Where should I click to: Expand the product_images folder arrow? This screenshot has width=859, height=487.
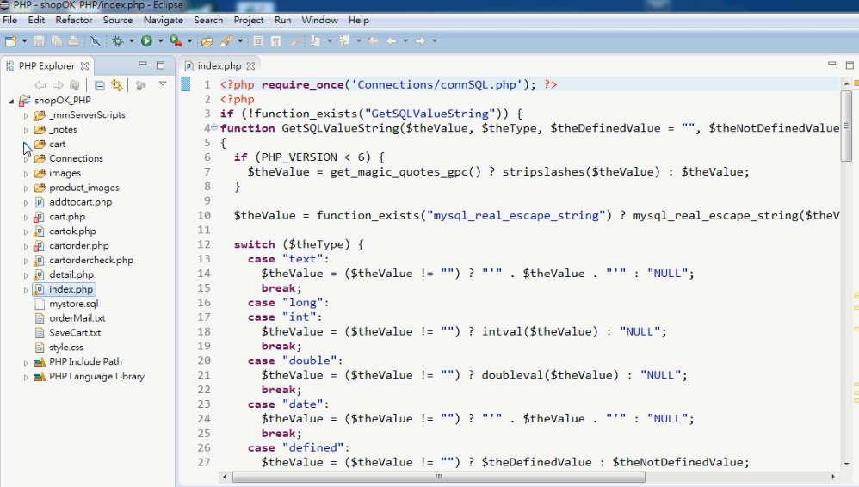pyautogui.click(x=26, y=188)
